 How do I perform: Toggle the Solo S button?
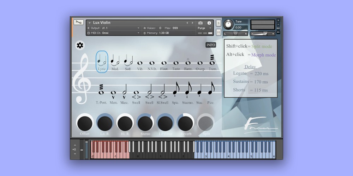pyautogui.click(x=219, y=23)
